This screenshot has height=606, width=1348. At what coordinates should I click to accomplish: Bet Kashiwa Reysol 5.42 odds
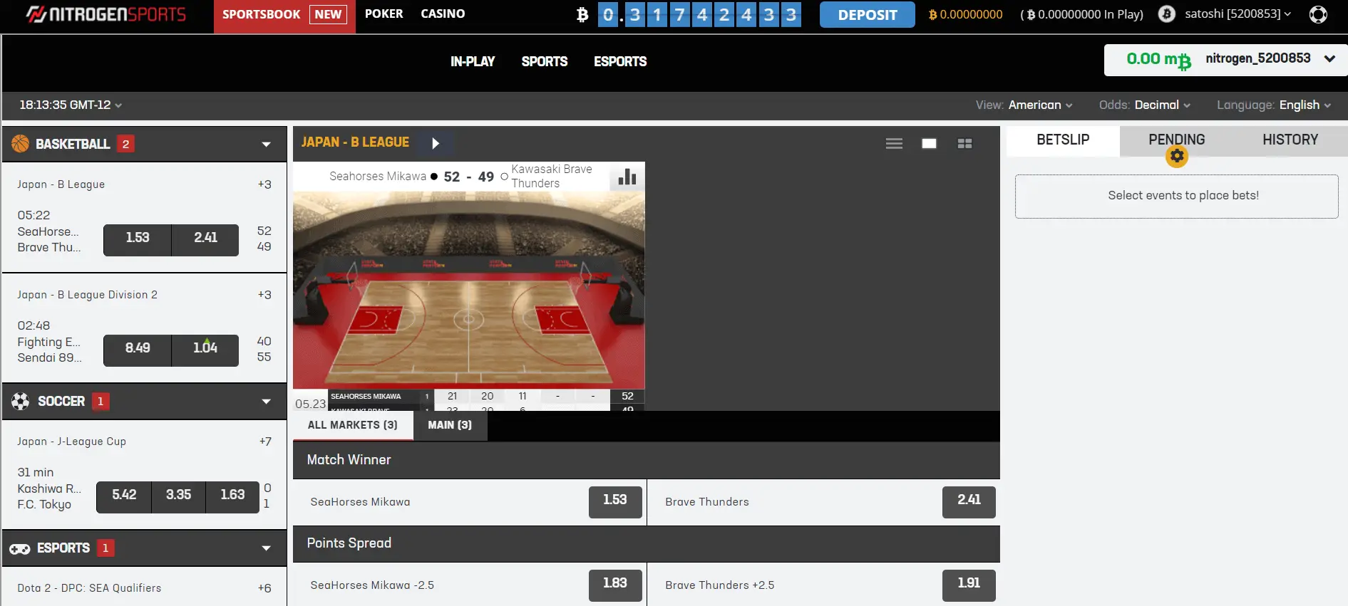(x=124, y=497)
